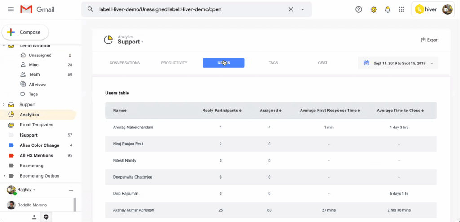Expand the Support shared mailbox in sidebar
Screen dimensions: 460x222
click(x=4, y=105)
